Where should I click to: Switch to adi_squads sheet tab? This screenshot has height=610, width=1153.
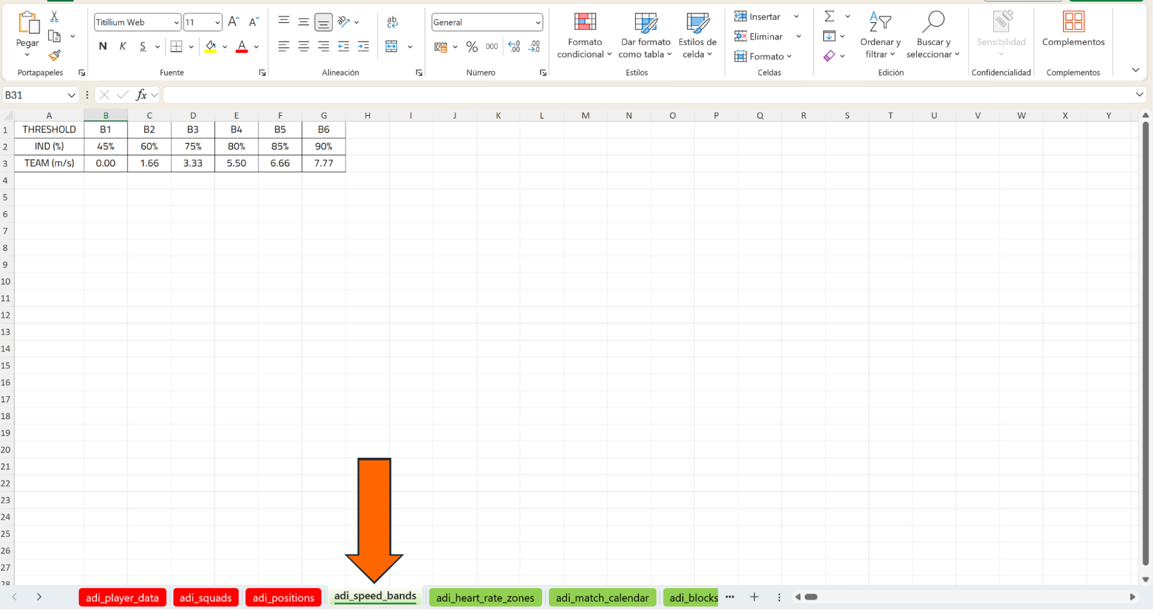[x=205, y=598]
